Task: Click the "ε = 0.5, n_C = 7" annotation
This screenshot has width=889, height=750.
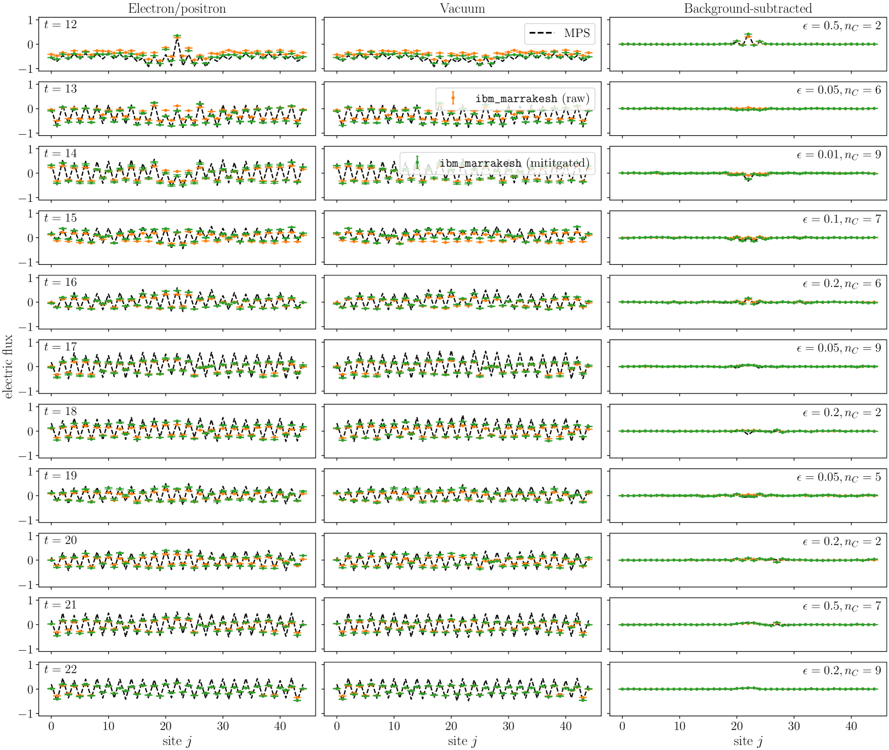Action: [x=842, y=606]
